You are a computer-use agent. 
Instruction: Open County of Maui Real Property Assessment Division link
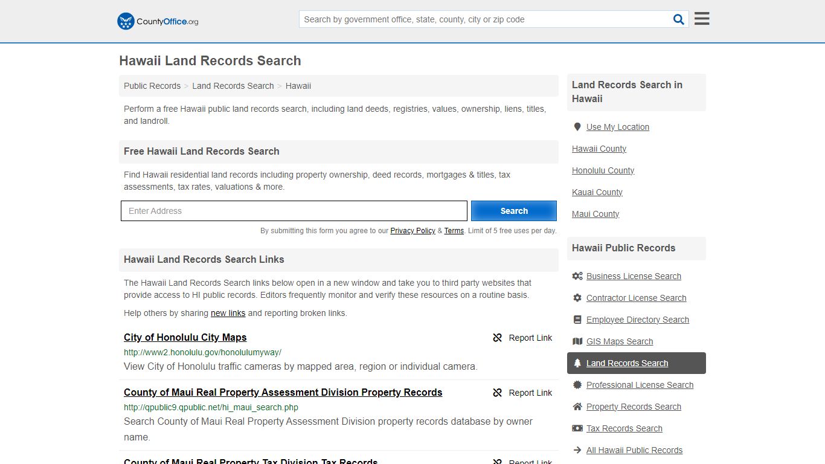pyautogui.click(x=283, y=392)
